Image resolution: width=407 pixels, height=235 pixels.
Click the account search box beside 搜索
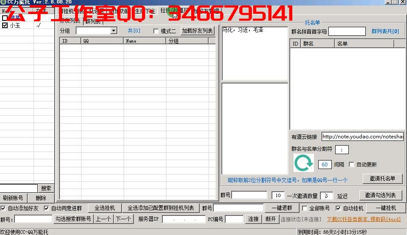pos(19,188)
